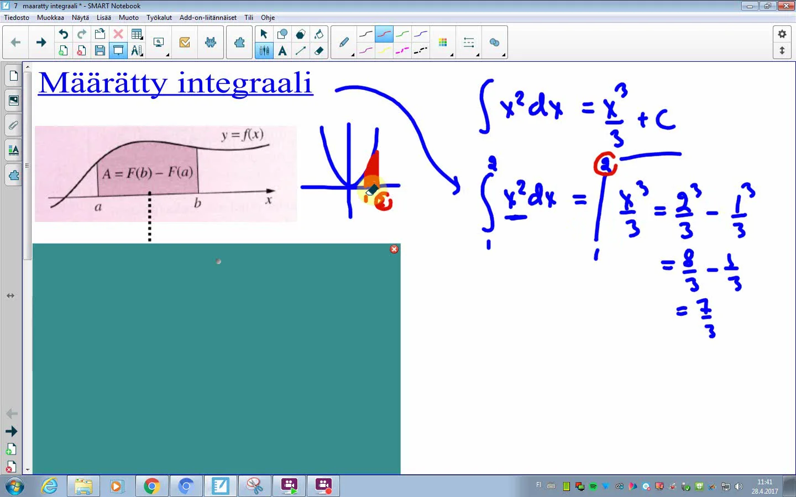The width and height of the screenshot is (796, 497).
Task: Open the Attachments paperclip tab
Action: (x=13, y=125)
